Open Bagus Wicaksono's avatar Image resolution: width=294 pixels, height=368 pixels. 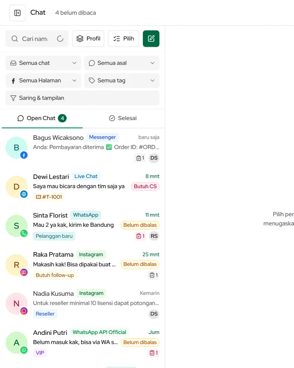pos(17,148)
